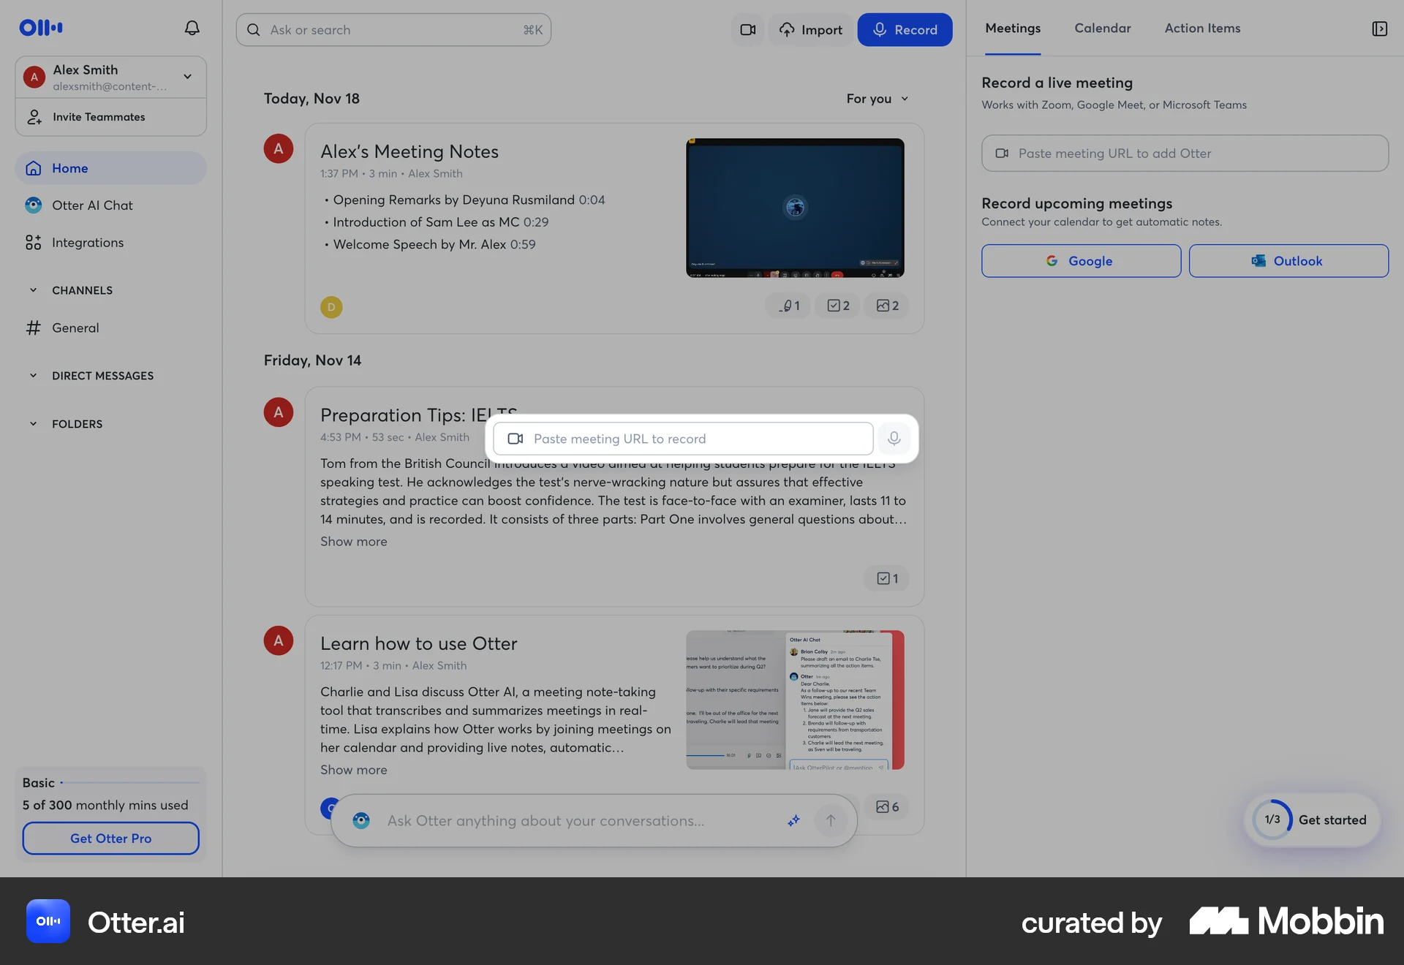Viewport: 1404px width, 965px height.
Task: Click the Get started label
Action: point(1332,820)
